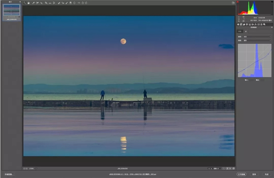
Task: Open the Lens Corrections panel tab
Action: click(253, 24)
